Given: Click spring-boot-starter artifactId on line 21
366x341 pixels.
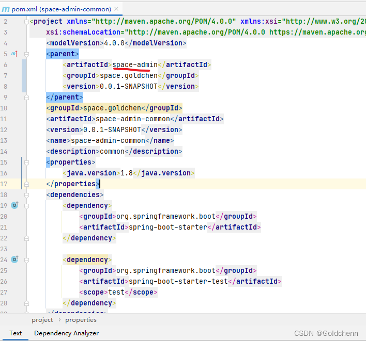Looking at the screenshot, I should point(168,227).
